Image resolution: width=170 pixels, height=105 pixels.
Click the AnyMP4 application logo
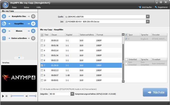click(x=5, y=5)
